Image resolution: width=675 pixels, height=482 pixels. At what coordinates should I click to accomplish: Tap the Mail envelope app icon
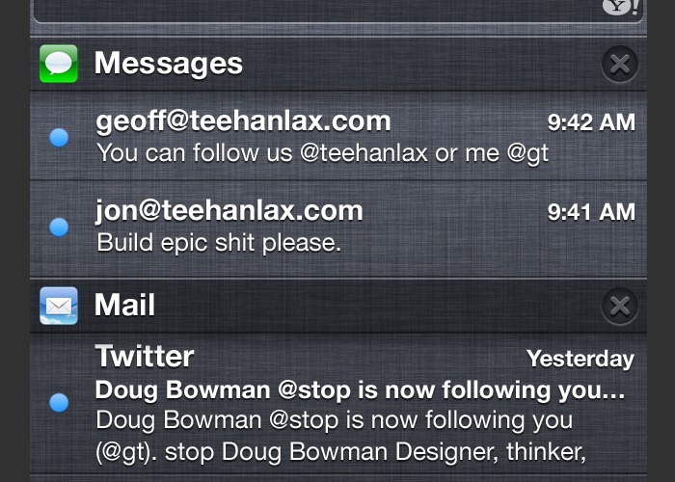coord(59,306)
